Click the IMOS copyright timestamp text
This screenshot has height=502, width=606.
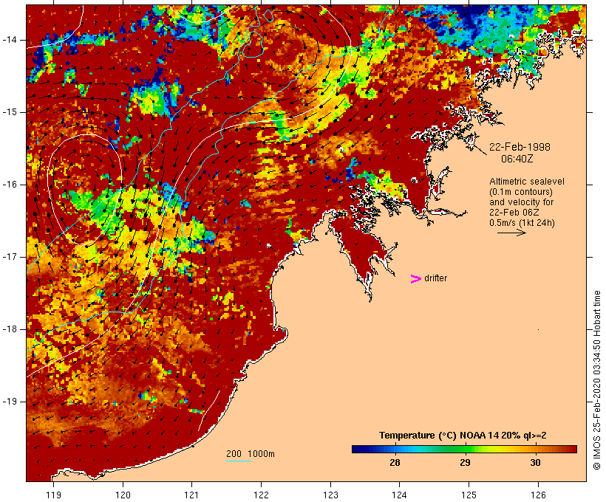pos(597,380)
